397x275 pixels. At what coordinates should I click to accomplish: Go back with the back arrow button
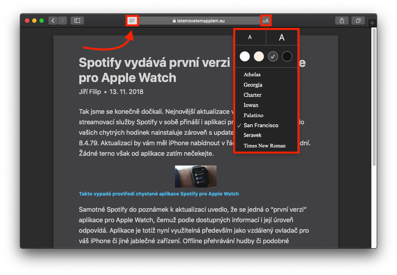(x=53, y=21)
